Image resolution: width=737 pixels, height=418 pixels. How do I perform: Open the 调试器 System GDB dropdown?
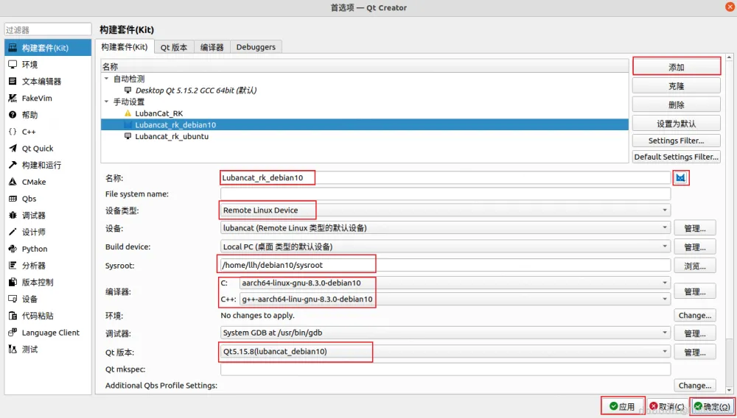coord(446,333)
